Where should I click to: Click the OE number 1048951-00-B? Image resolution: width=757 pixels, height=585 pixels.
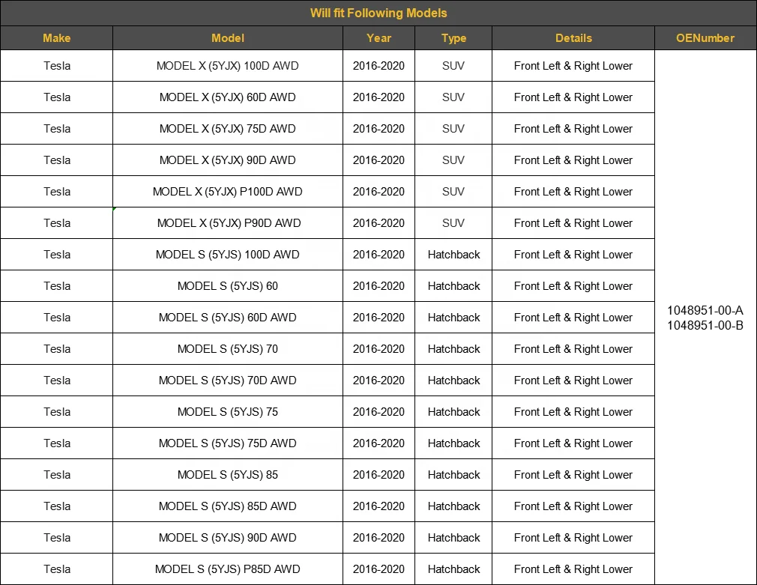(705, 325)
